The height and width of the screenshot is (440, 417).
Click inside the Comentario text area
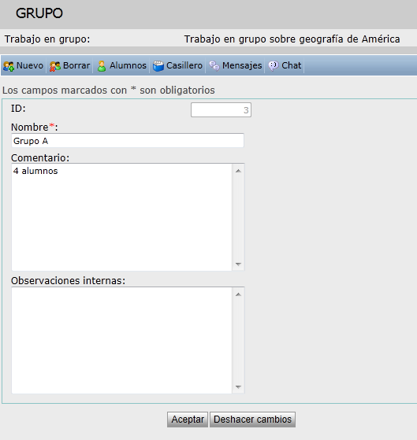[x=121, y=217]
